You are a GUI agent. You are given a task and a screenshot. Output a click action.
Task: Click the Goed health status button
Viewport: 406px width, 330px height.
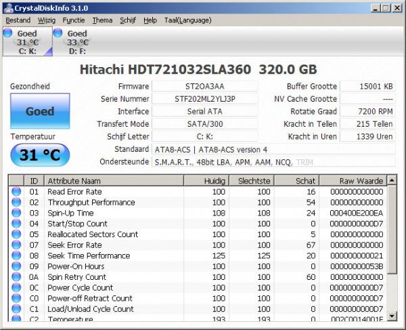tap(40, 111)
